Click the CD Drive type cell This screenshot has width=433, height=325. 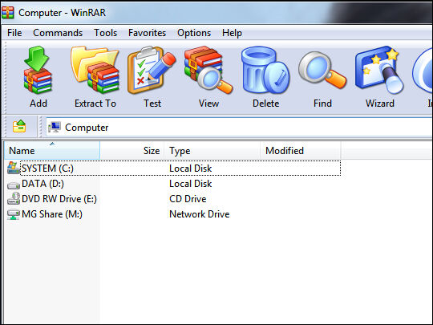[188, 199]
